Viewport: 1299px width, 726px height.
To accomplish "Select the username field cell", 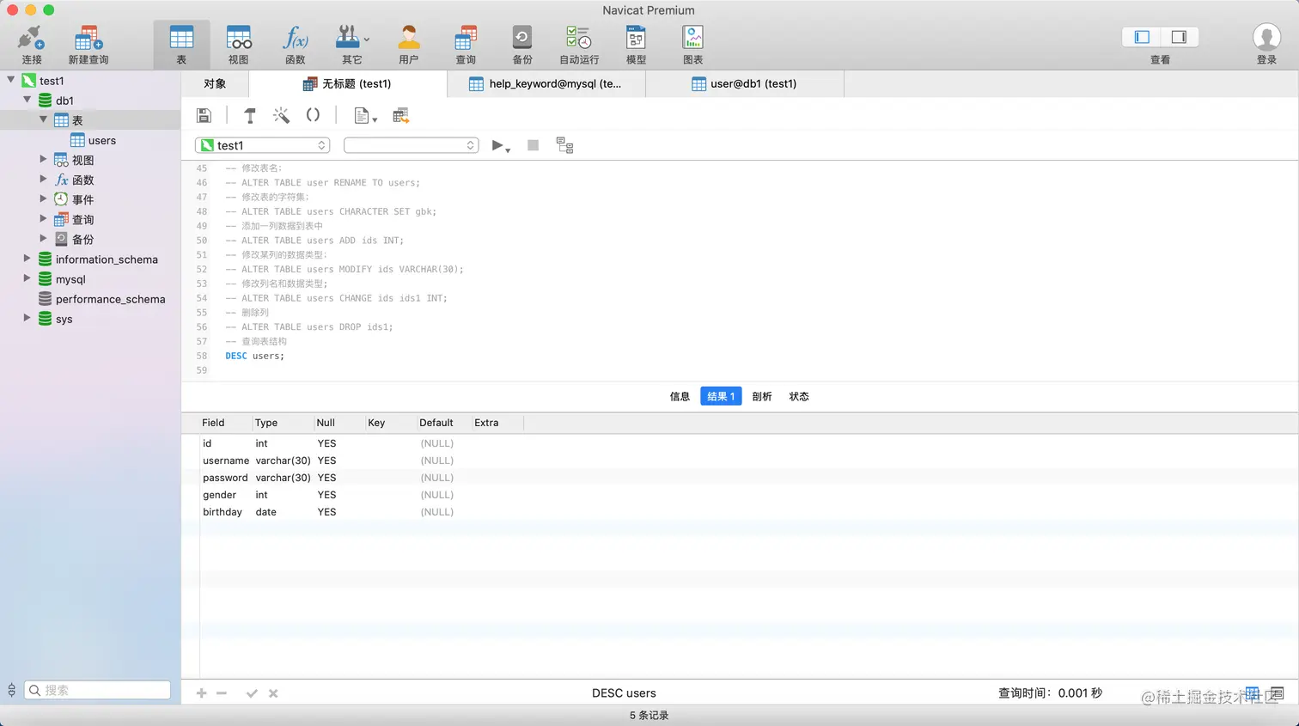I will coord(226,461).
